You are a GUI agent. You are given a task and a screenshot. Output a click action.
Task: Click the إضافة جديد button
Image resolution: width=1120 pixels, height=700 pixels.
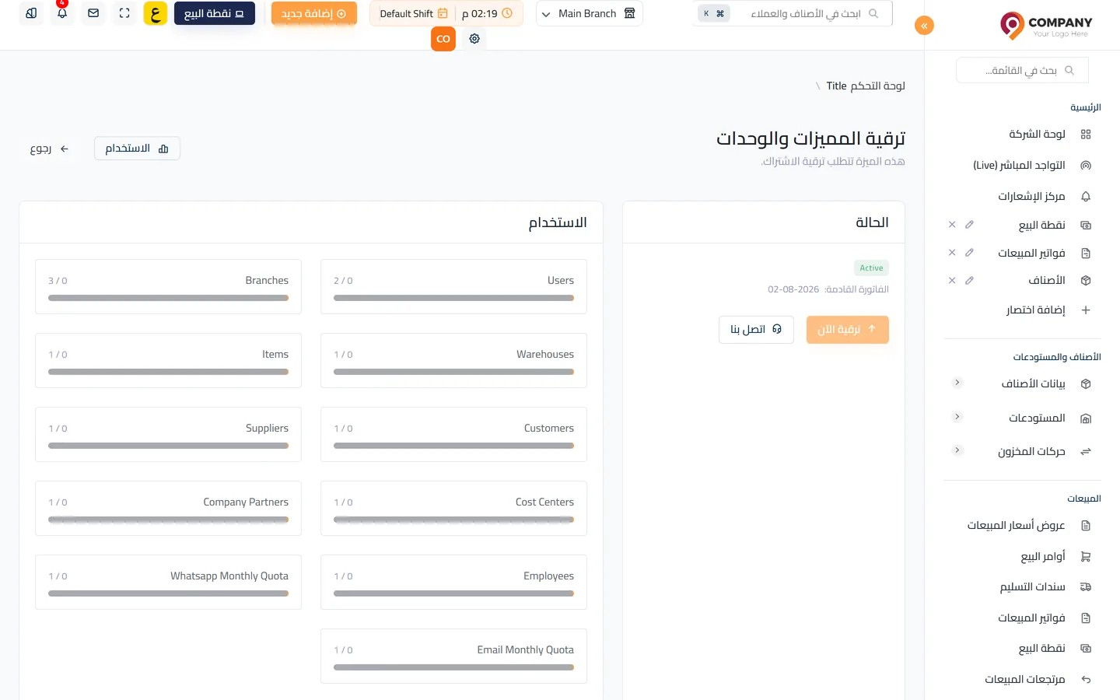point(313,13)
